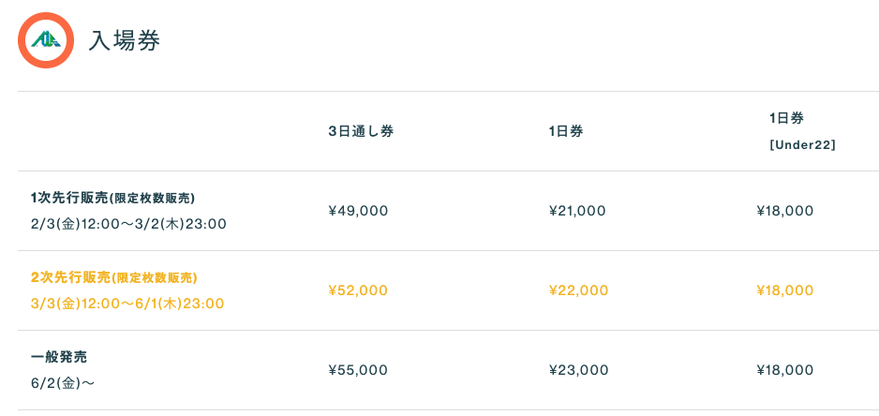Screen dimensions: 879x416
Task: Select the 3日通し券 column header
Action: tap(361, 131)
